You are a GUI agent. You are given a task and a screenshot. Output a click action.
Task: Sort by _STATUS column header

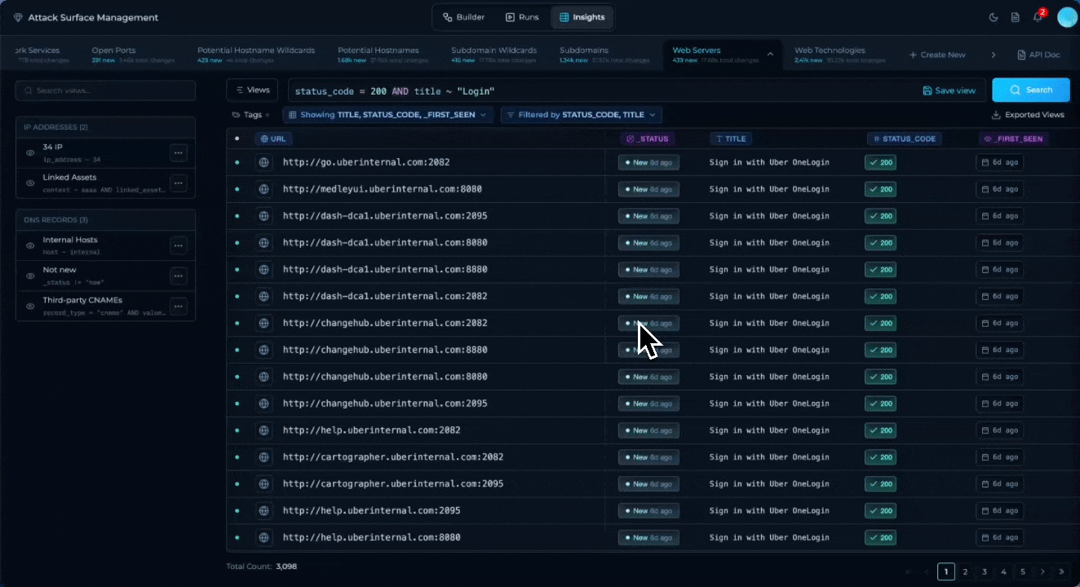648,139
